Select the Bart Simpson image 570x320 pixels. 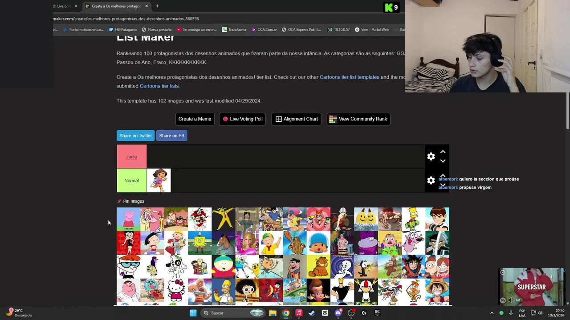click(413, 219)
